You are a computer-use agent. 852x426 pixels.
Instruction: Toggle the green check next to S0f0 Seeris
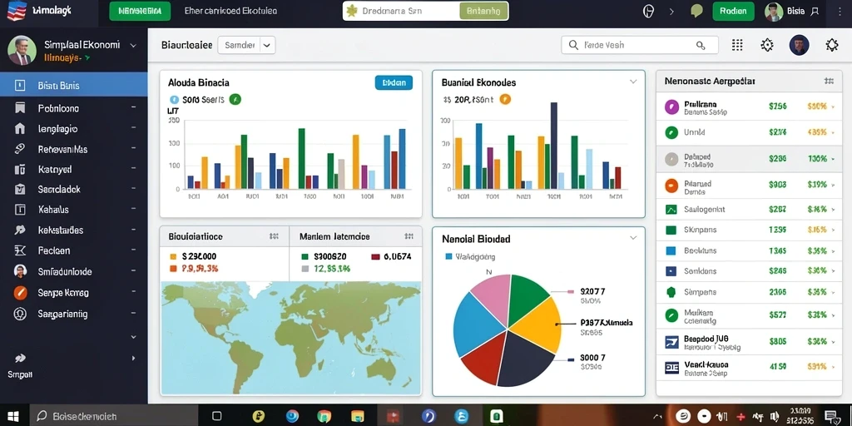tap(235, 100)
